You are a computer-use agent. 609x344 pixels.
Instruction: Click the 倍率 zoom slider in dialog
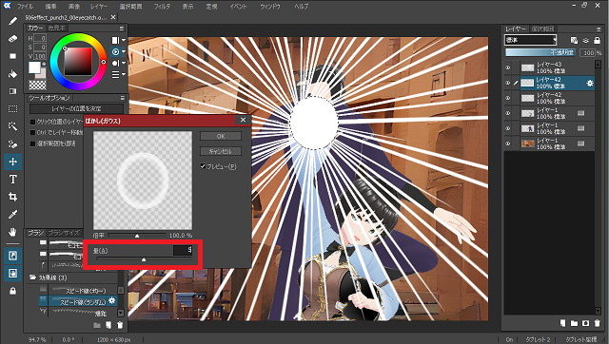[x=137, y=236]
